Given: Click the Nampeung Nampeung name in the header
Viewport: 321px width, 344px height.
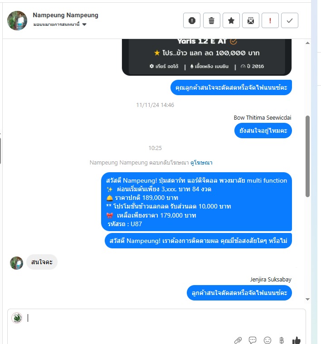Looking at the screenshot, I should pos(65,15).
